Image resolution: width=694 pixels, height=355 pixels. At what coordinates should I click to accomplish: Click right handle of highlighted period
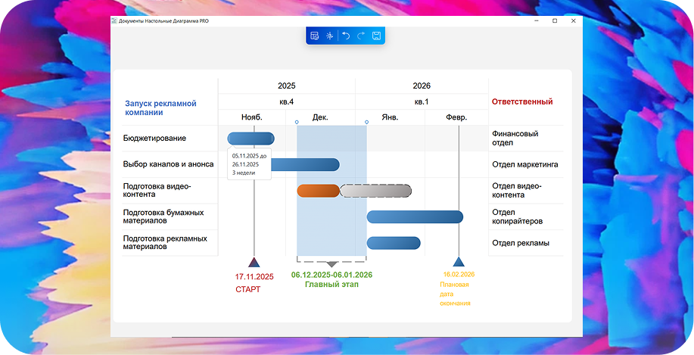367,121
